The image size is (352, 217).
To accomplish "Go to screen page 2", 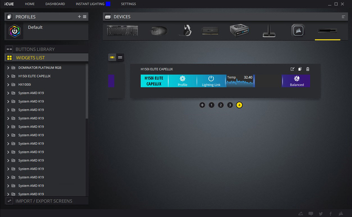I will (221, 105).
